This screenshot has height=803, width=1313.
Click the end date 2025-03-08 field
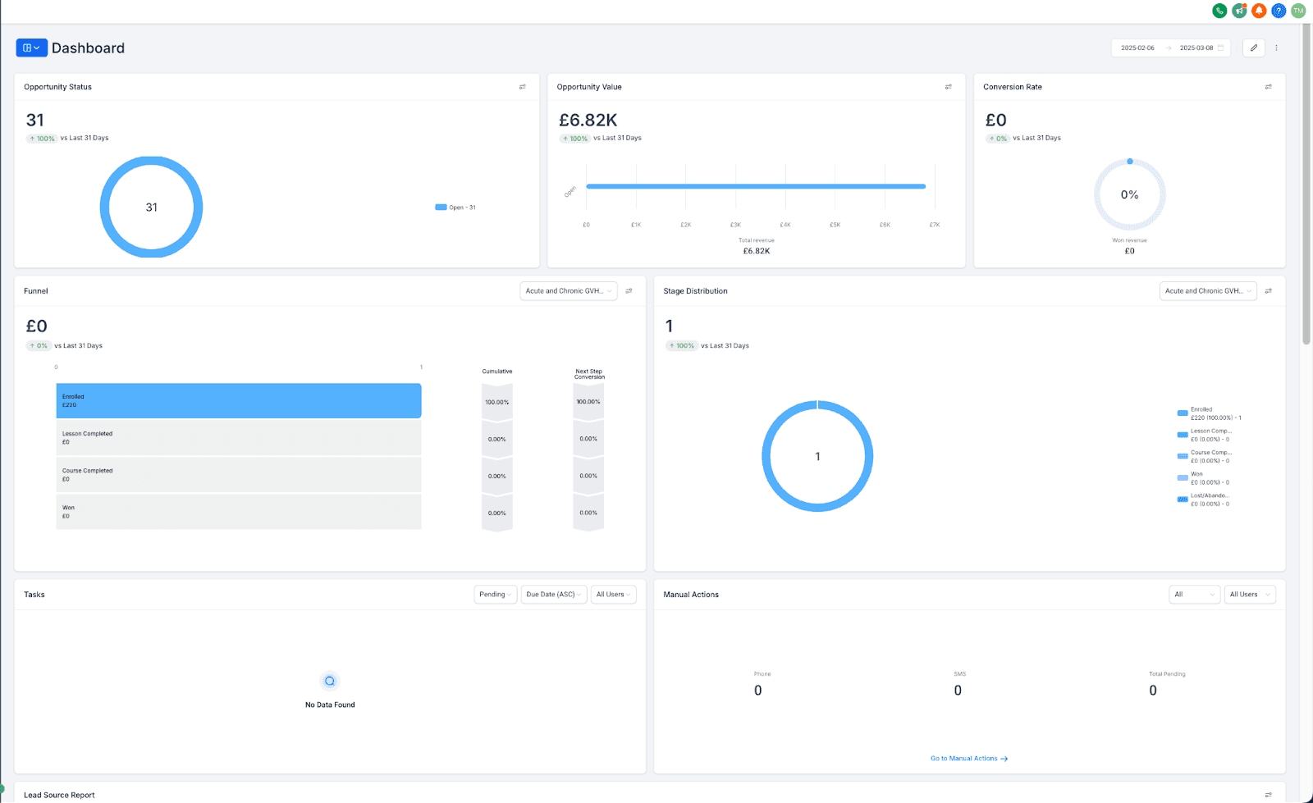(1196, 48)
